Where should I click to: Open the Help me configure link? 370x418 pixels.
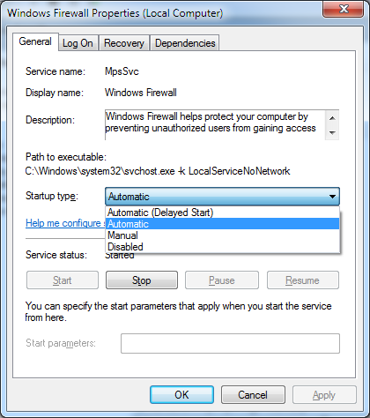coord(65,223)
